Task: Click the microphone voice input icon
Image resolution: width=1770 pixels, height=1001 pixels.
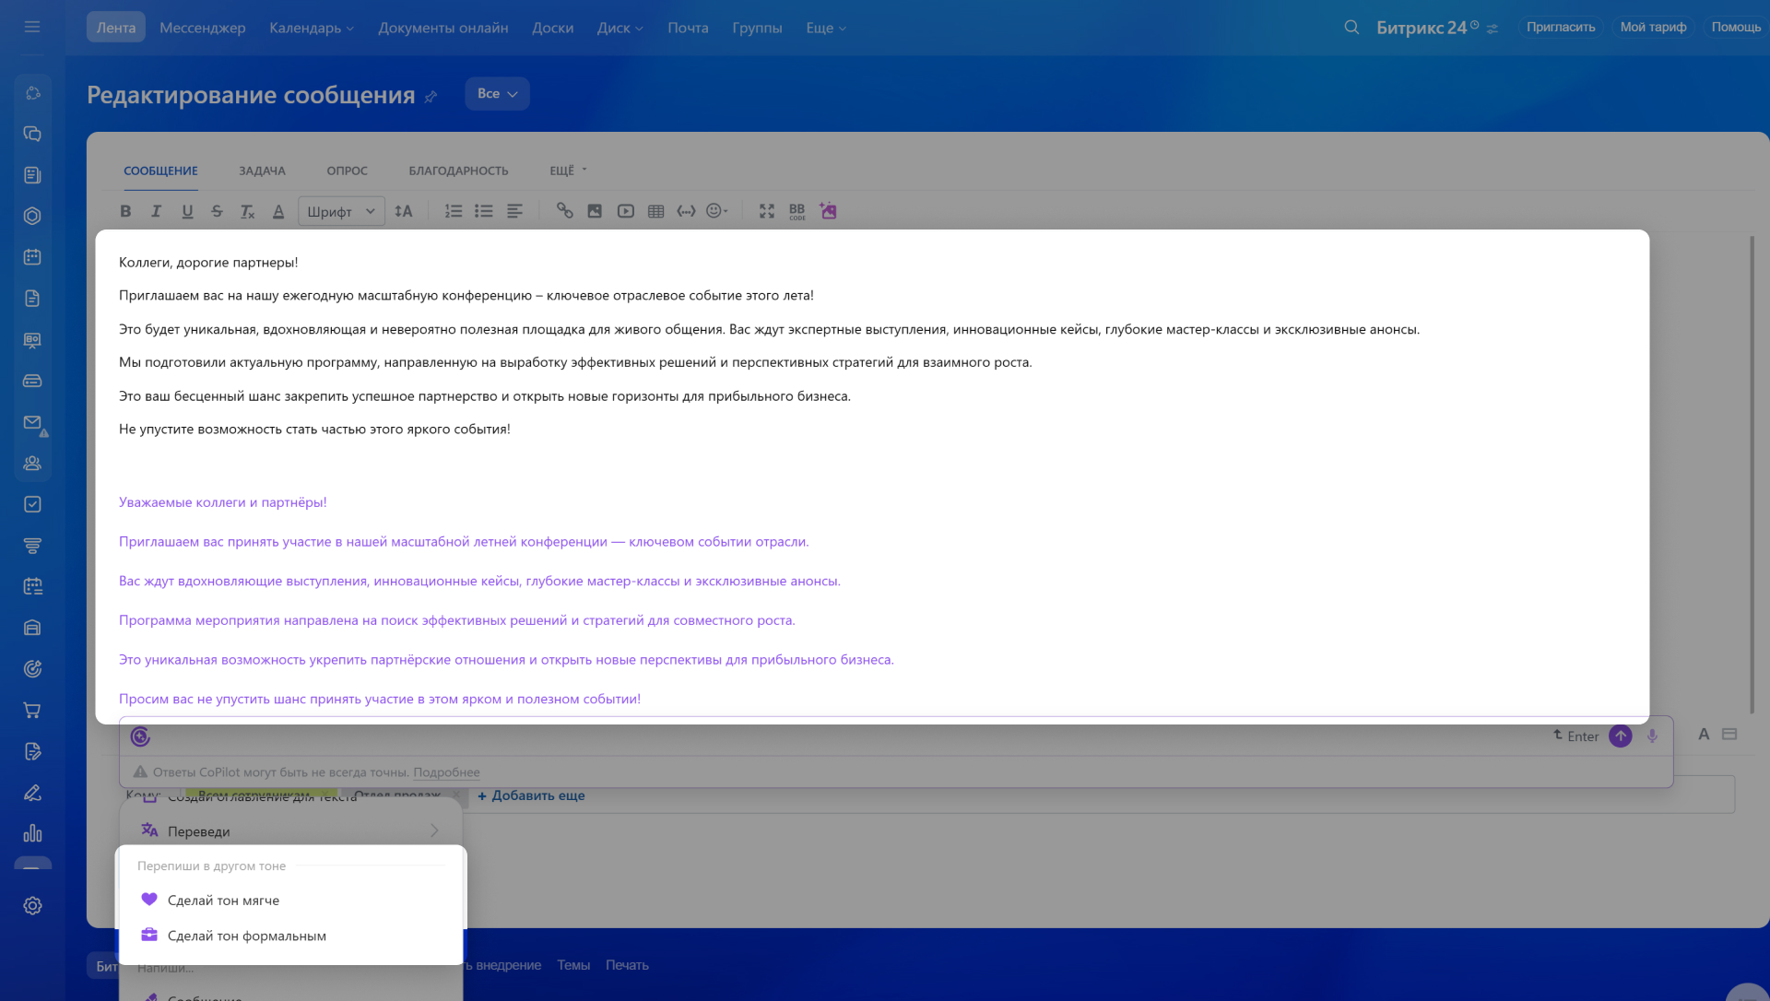Action: [x=1652, y=736]
